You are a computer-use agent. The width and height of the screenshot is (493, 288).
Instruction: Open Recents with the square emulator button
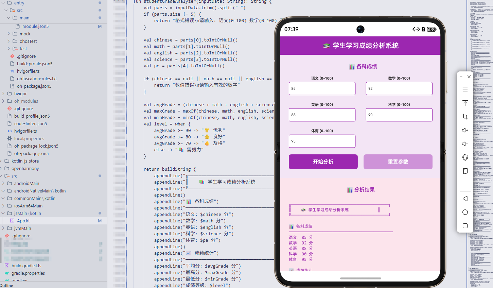point(465,225)
